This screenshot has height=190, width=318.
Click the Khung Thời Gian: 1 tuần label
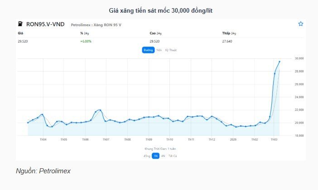160,149
